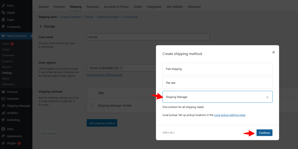The width and height of the screenshot is (298, 149).
Task: Open the Local pickup sub-tab
Action: [130, 17]
